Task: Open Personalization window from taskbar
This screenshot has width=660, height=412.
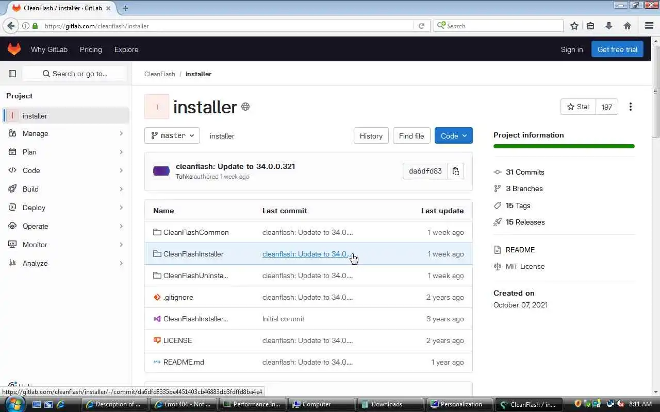Action: (x=460, y=404)
